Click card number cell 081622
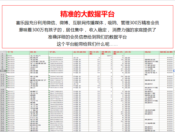 18,101
